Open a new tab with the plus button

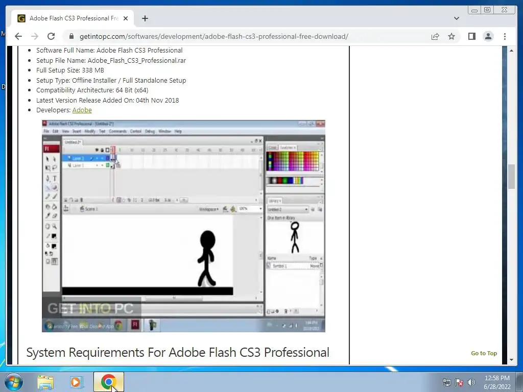click(145, 18)
